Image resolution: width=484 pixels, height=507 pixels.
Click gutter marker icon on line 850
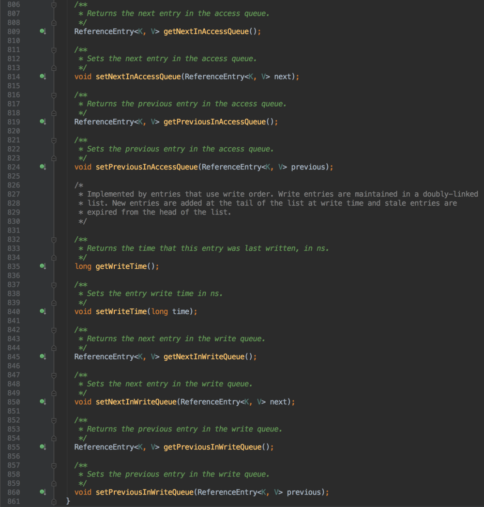[x=43, y=401]
